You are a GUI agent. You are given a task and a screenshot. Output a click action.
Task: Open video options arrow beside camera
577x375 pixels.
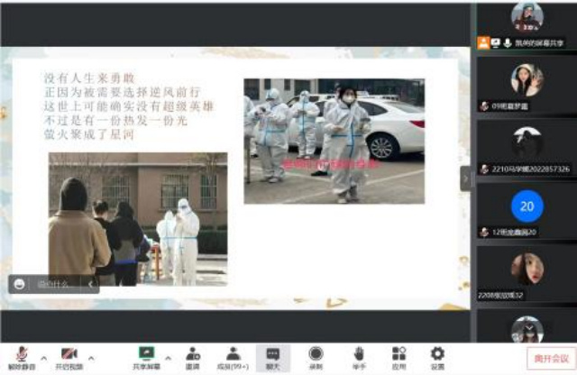91,358
